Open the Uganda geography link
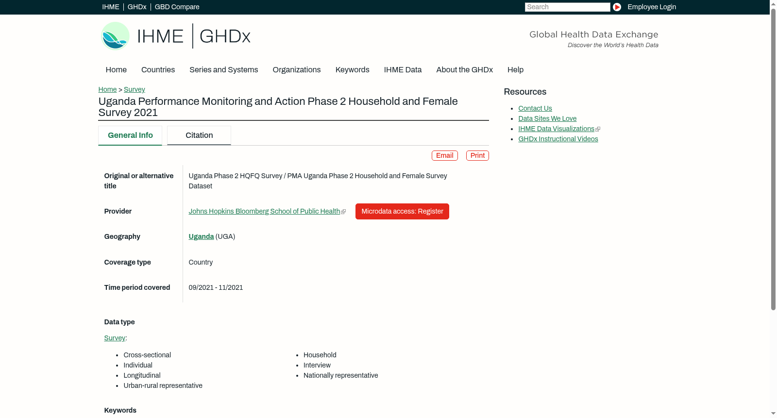This screenshot has height=418, width=777. (201, 236)
